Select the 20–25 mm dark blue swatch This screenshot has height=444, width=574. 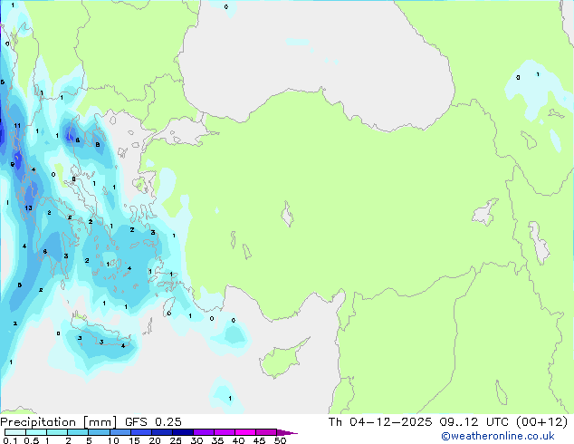(162, 432)
